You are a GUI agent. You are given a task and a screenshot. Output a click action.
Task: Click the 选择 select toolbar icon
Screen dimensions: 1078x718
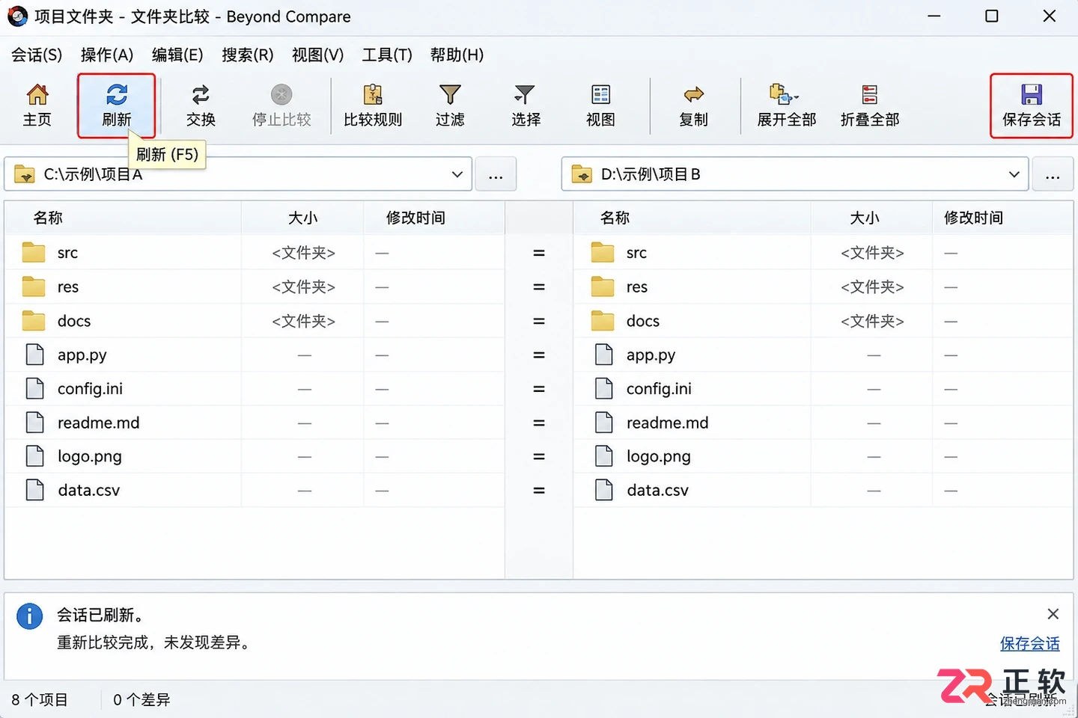tap(526, 105)
